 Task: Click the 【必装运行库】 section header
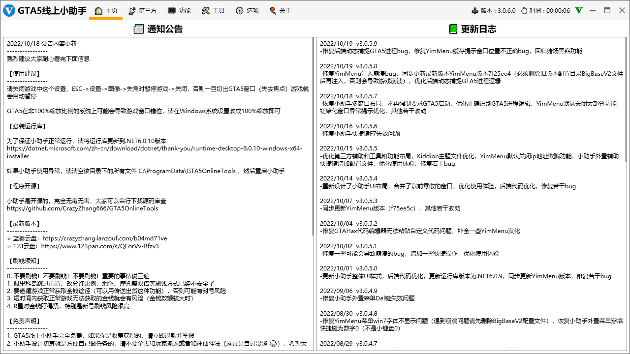27,126
